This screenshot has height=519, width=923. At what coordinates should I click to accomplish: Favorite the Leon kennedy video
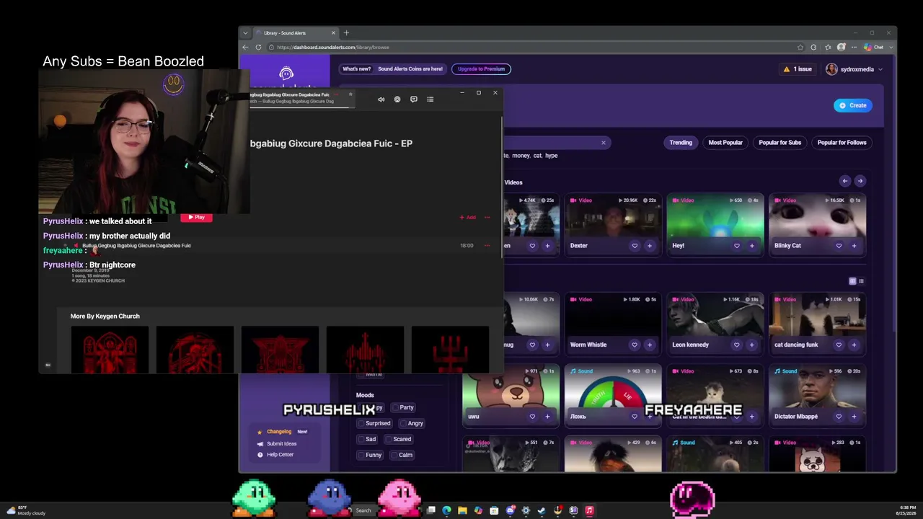736,345
